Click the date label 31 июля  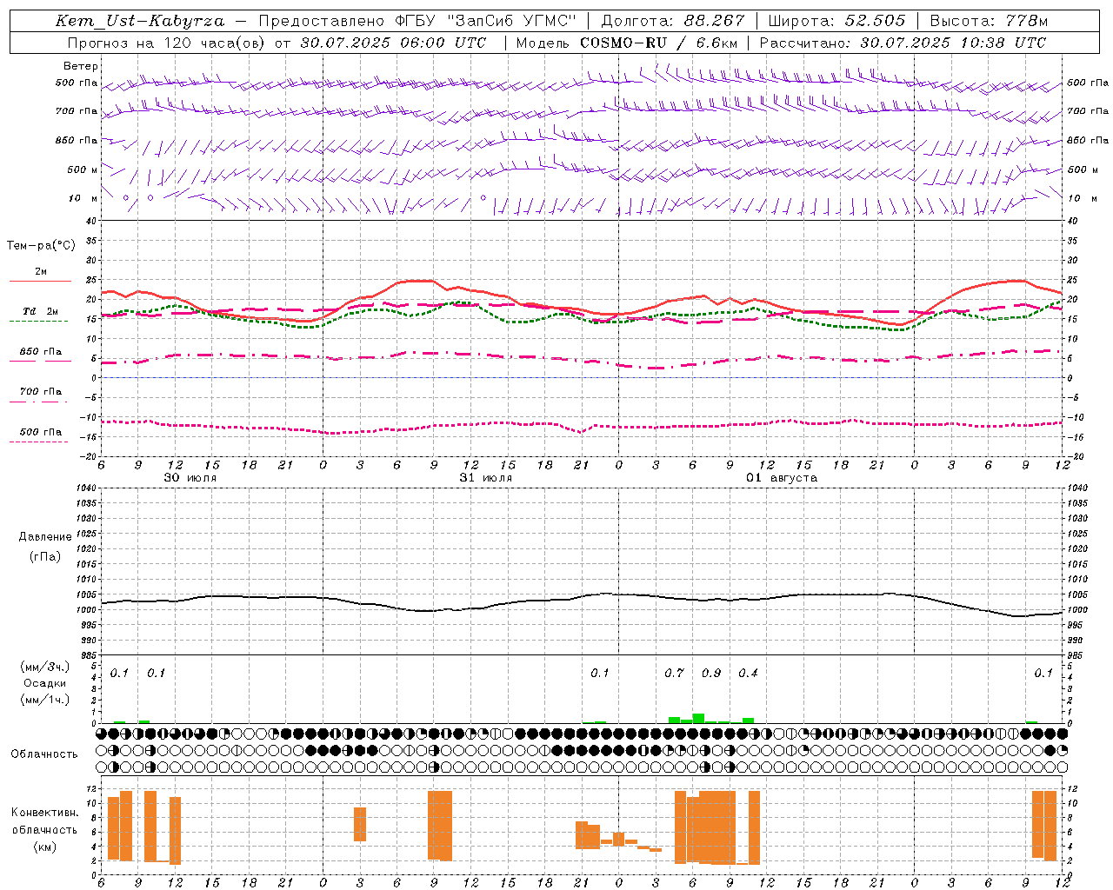486,478
